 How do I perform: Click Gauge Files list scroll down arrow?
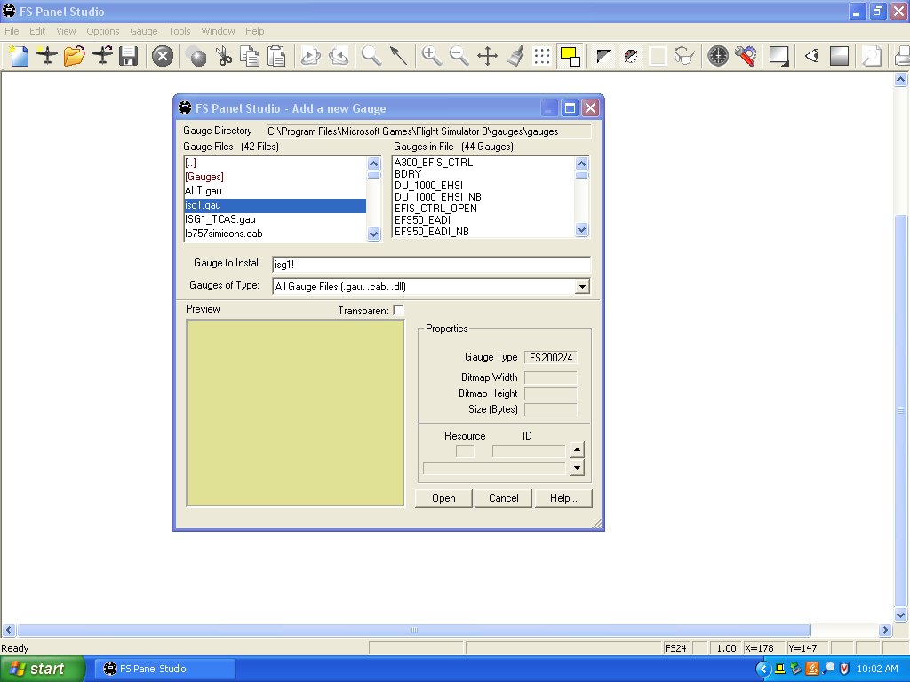(x=374, y=234)
